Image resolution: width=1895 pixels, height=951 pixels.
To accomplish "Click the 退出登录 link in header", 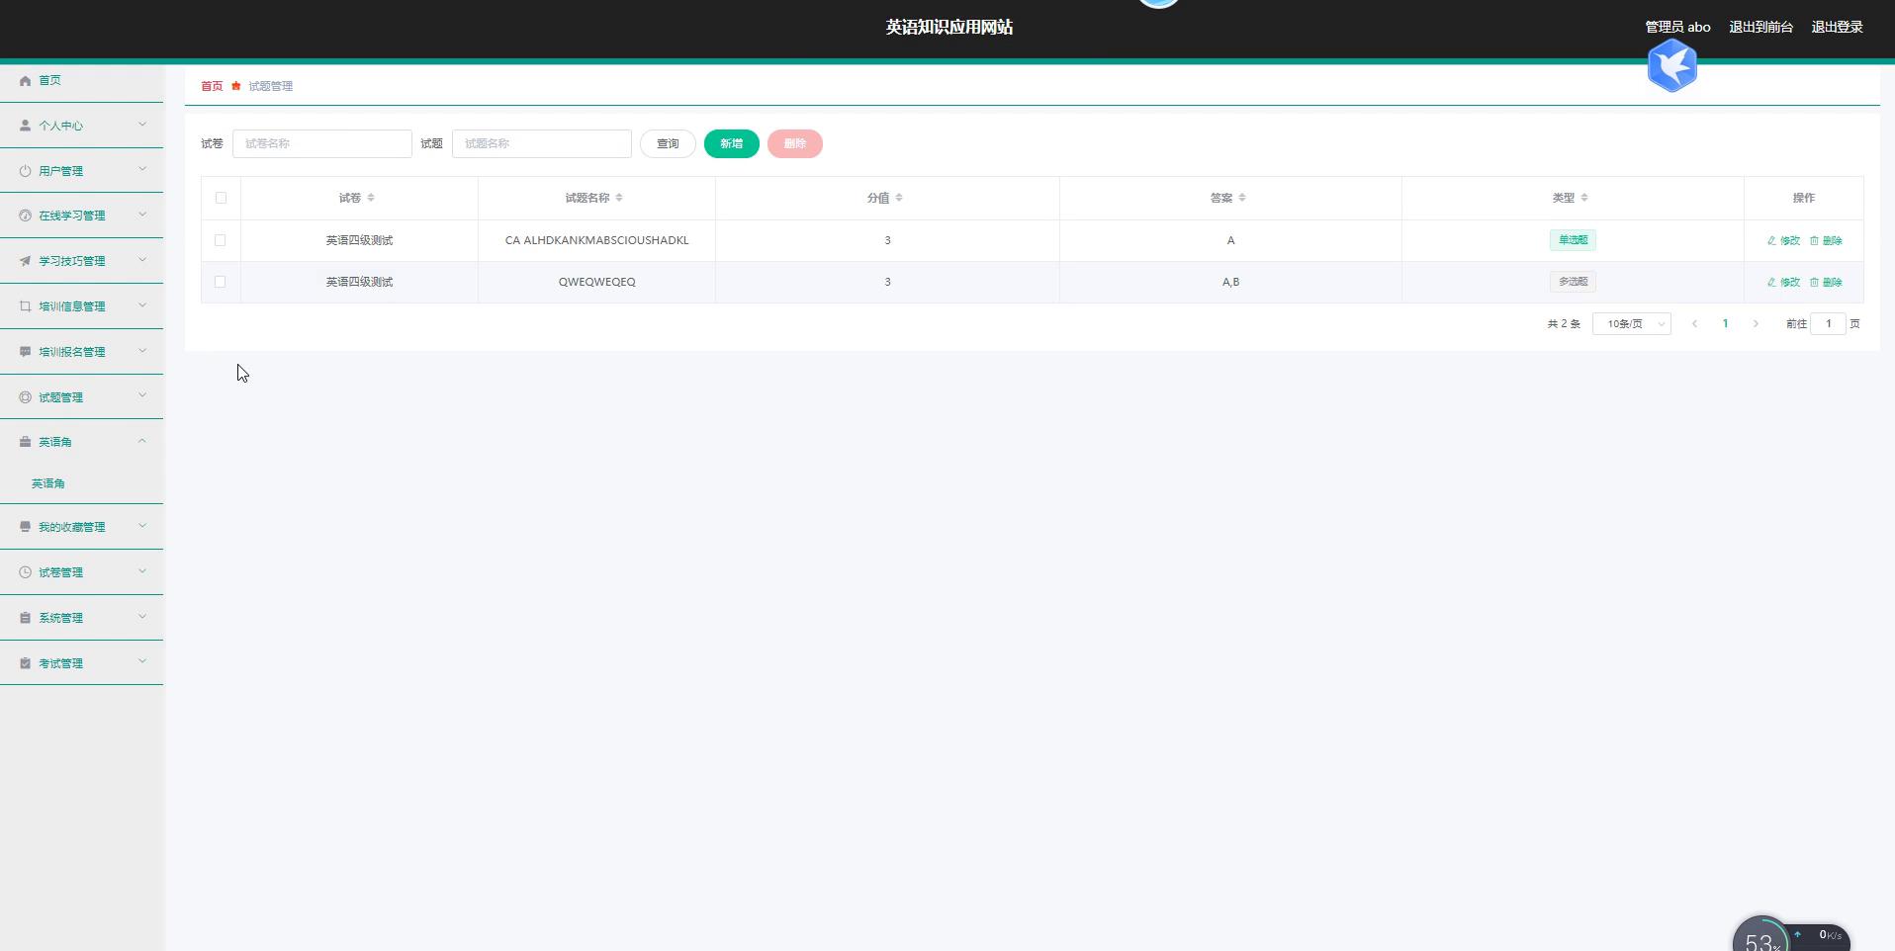I will click(x=1836, y=28).
